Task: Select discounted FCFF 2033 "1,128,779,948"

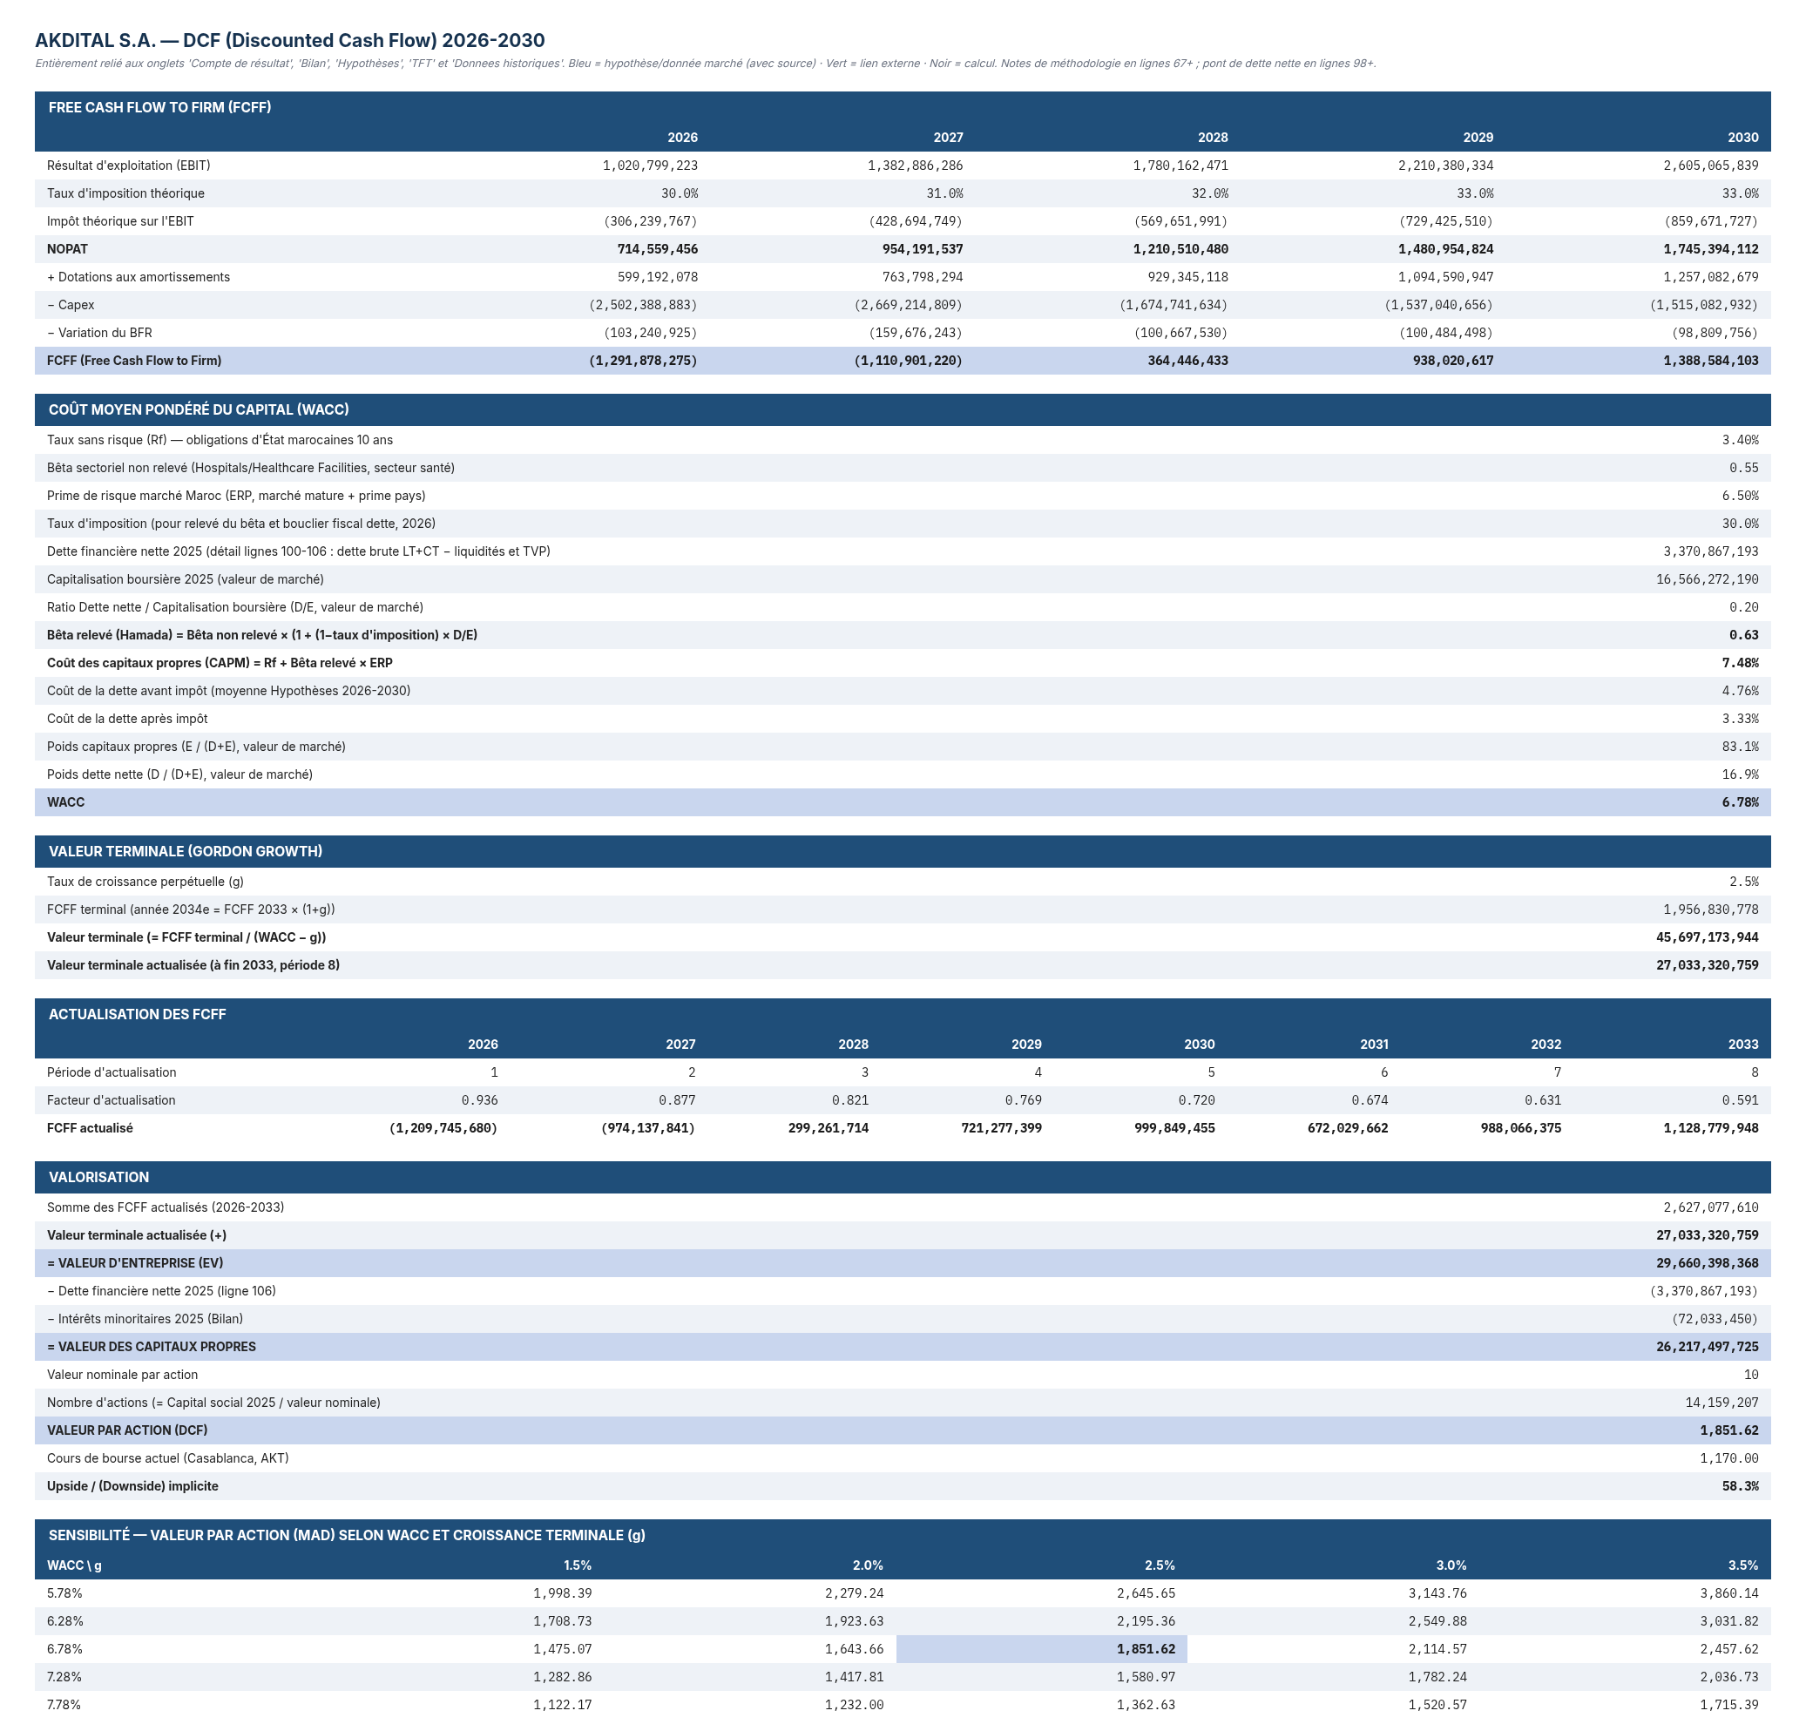Action: pyautogui.click(x=1710, y=1128)
